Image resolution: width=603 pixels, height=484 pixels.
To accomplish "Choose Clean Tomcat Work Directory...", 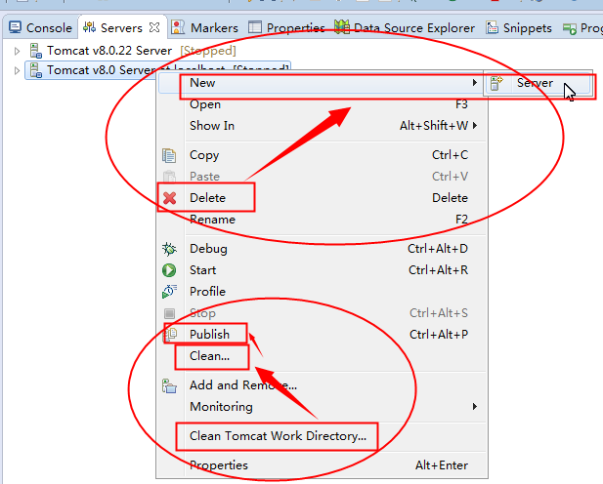I will 323,436.
